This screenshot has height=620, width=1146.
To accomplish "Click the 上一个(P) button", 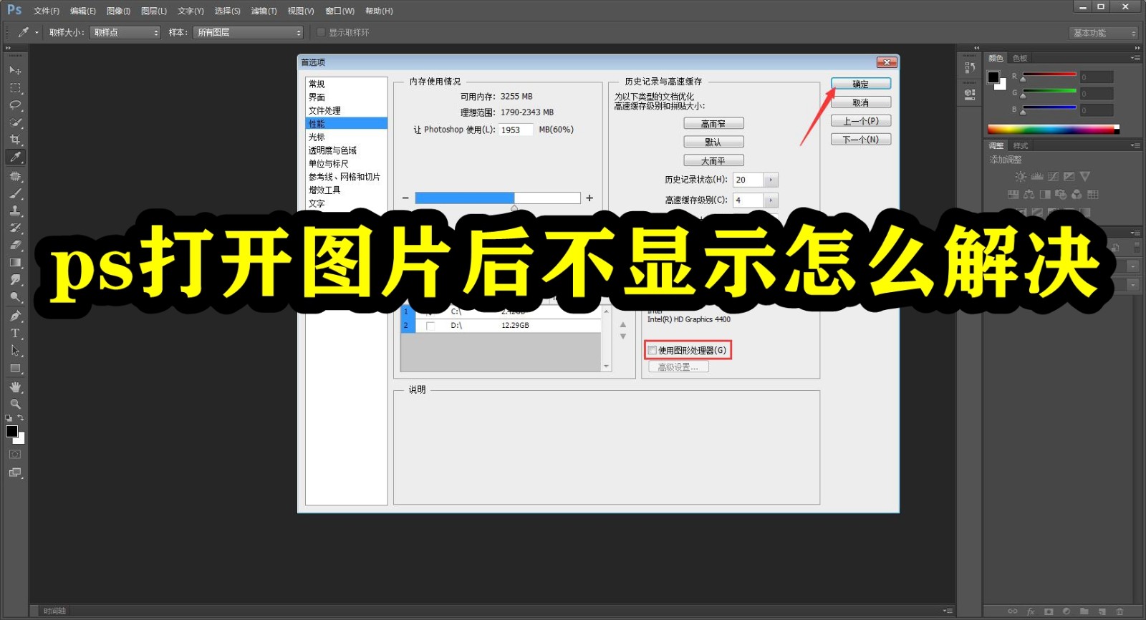I will [x=861, y=121].
